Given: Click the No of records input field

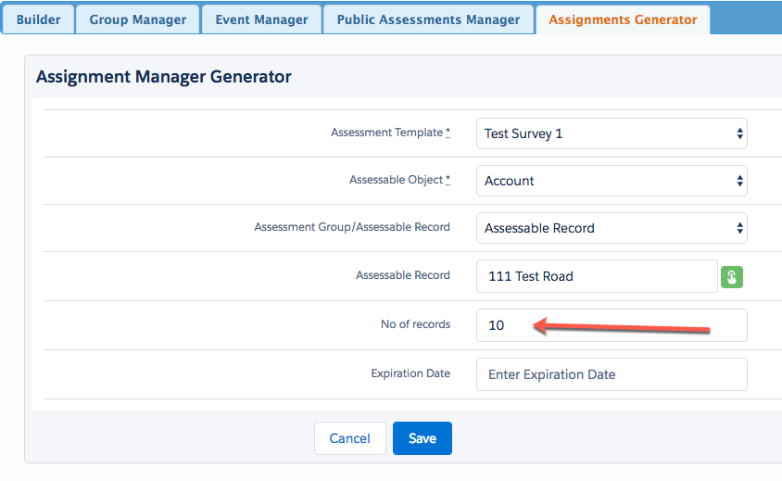Looking at the screenshot, I should point(612,325).
